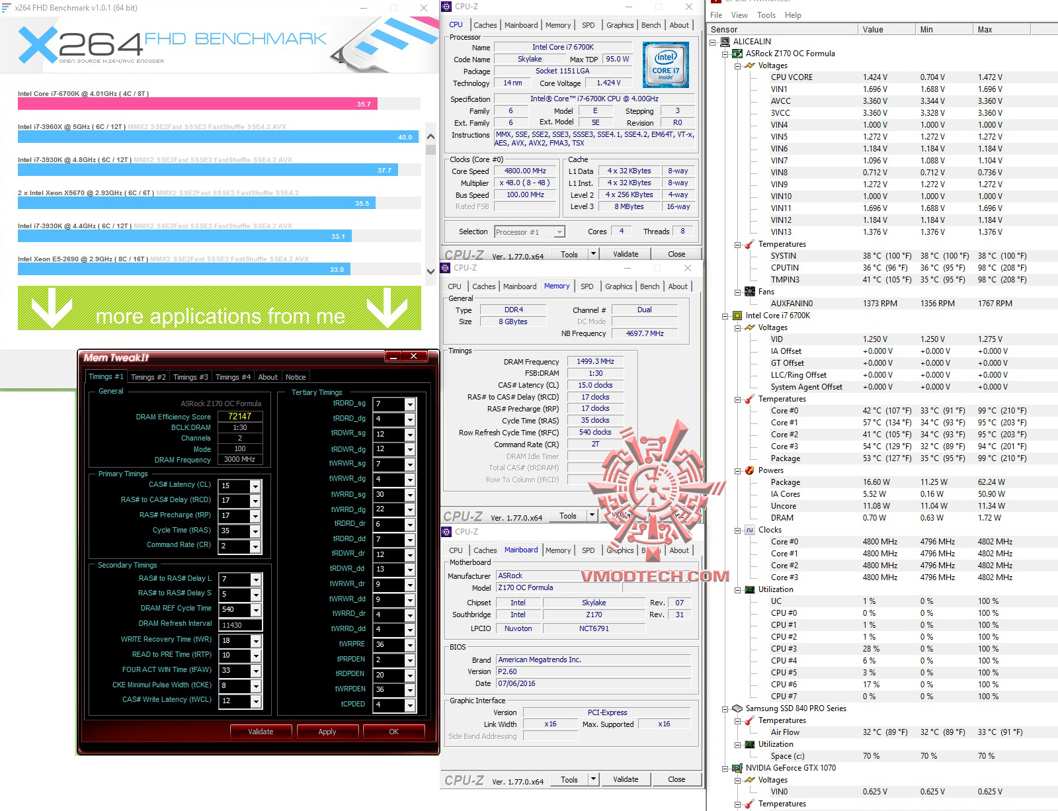The image size is (1058, 811).
Task: Click the Intel Core i7 badge in CPU-Z
Action: (x=665, y=64)
